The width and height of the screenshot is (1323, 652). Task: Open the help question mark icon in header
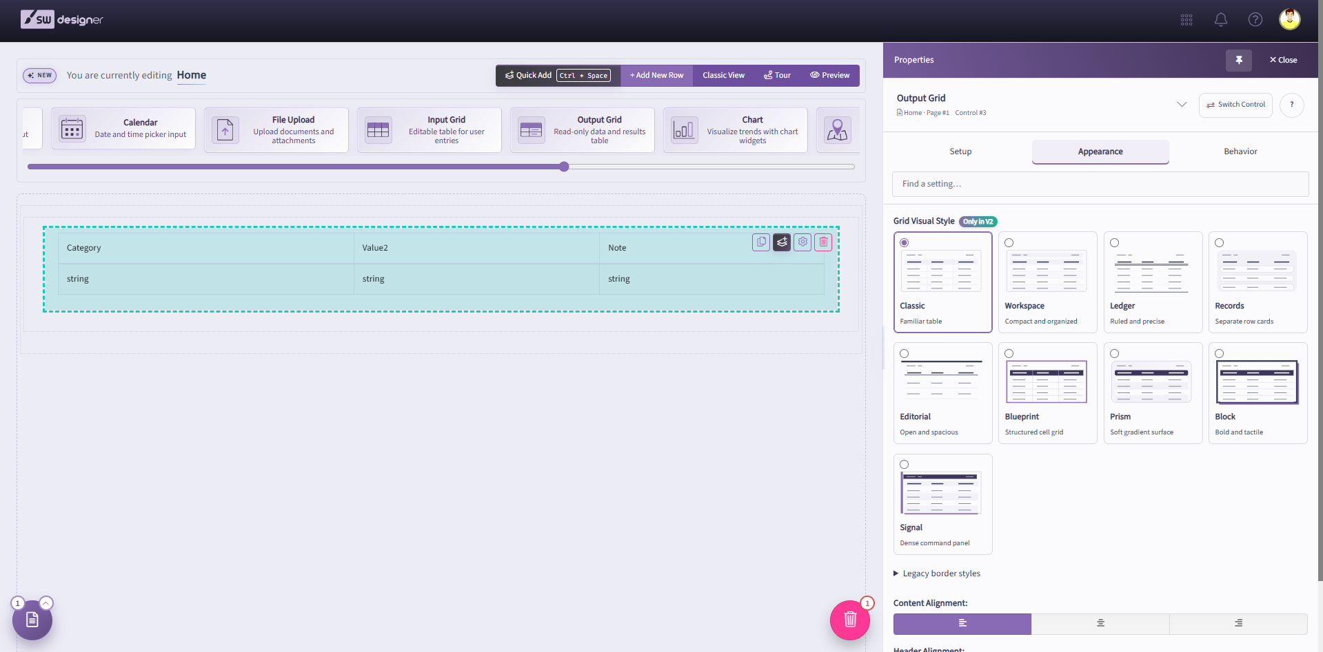click(x=1255, y=20)
